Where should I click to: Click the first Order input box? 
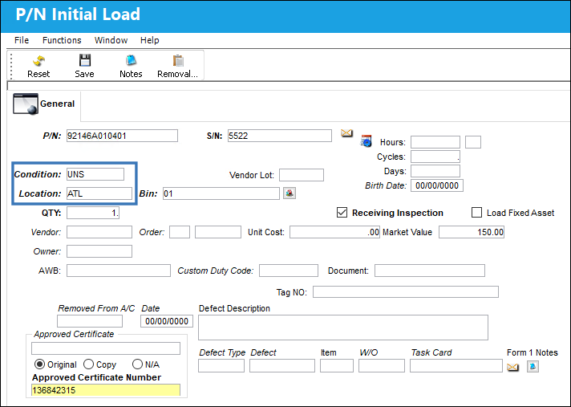pos(180,232)
